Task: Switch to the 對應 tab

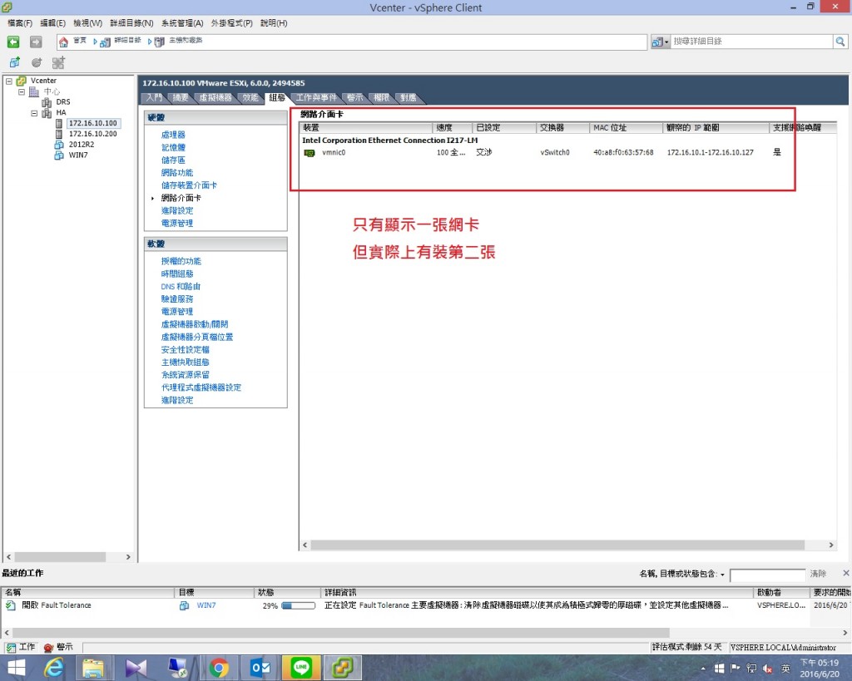Action: [x=408, y=98]
